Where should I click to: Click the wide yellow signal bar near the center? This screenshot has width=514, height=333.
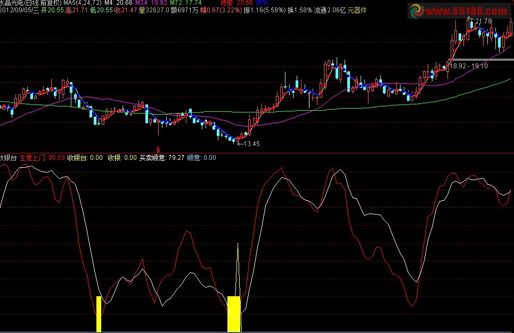tap(234, 314)
